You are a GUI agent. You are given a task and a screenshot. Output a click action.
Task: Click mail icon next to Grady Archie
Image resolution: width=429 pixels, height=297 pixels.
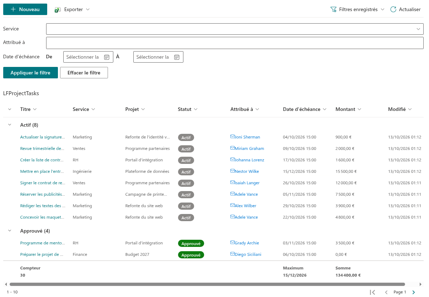(x=232, y=243)
